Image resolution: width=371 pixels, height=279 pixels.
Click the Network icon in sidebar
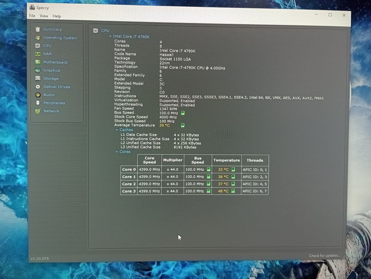(x=38, y=111)
